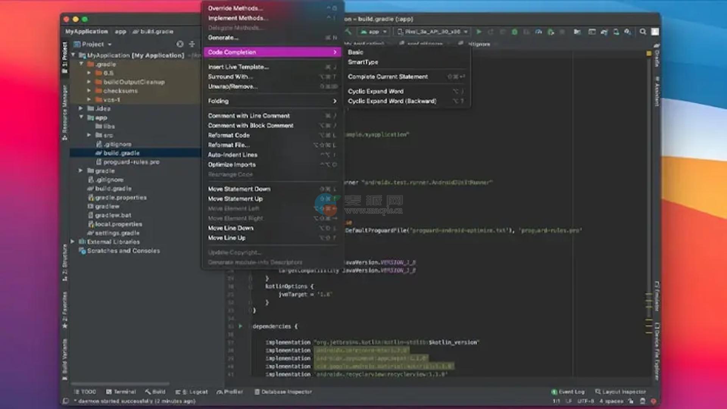Select build.gradle under app
The width and height of the screenshot is (727, 409).
coord(118,153)
